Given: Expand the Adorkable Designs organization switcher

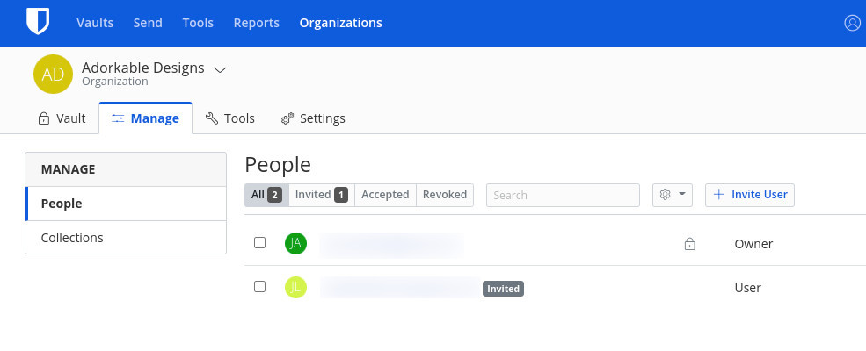Looking at the screenshot, I should click(220, 69).
